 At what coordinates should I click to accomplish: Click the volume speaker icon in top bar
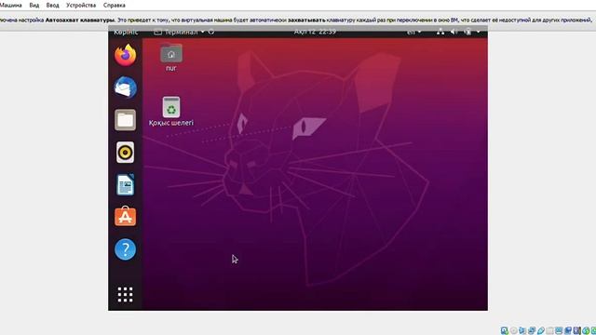pos(454,32)
